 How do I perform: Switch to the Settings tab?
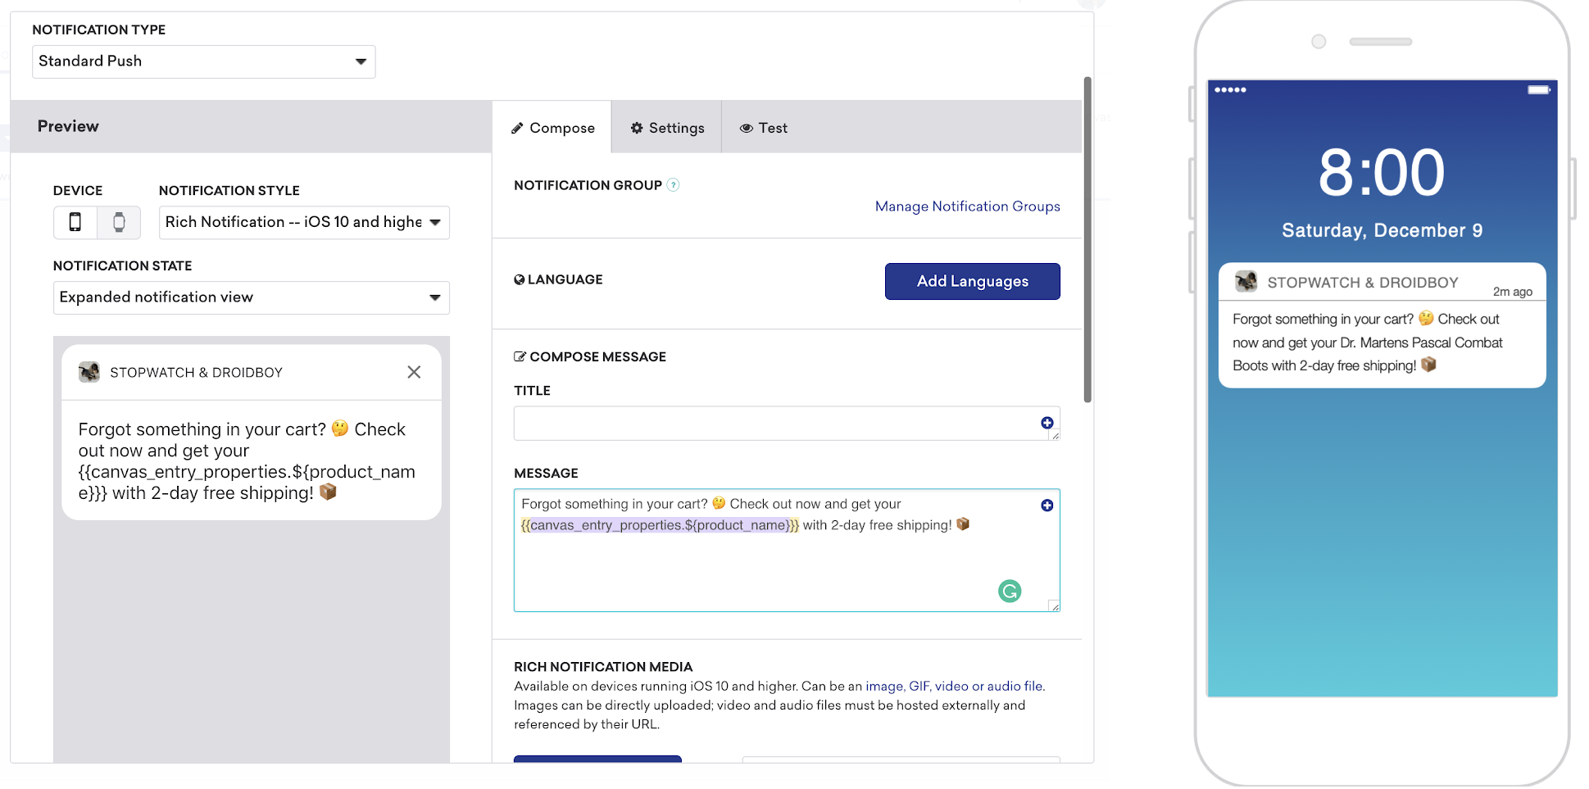coord(667,128)
